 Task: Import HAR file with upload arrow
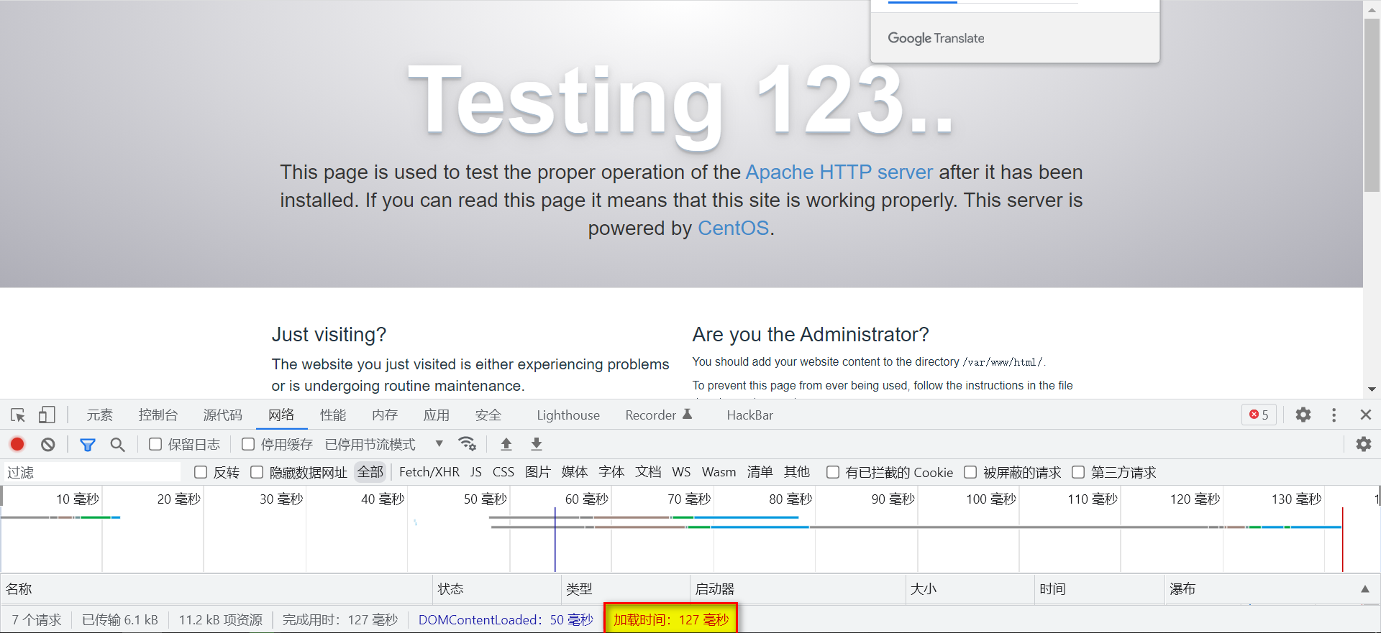pyautogui.click(x=506, y=444)
